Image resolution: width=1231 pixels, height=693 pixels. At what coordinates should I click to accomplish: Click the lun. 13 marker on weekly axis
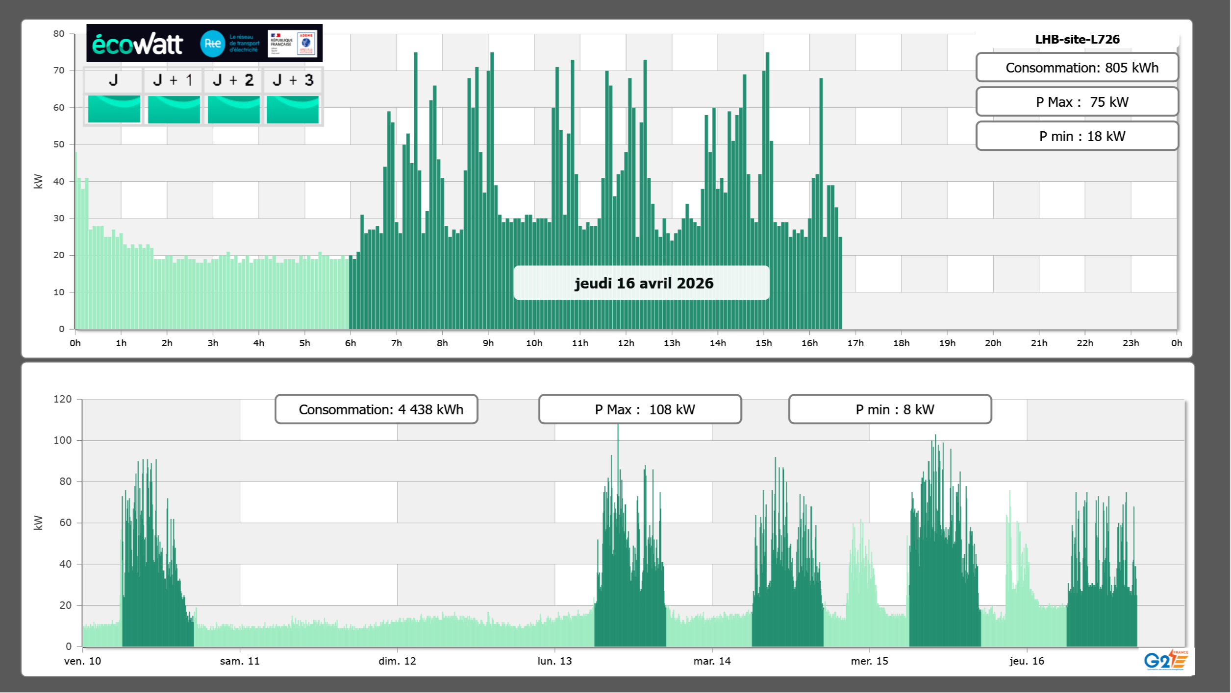[x=554, y=661]
